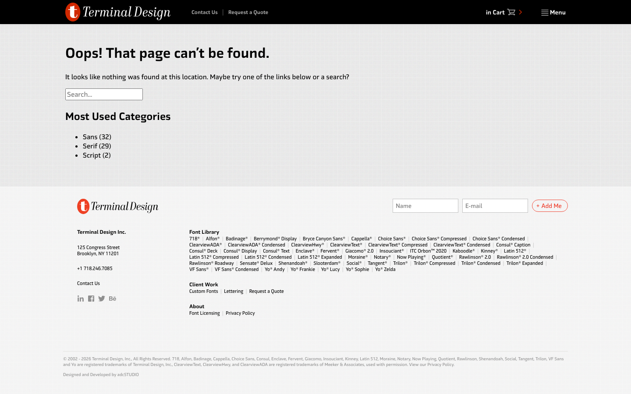Click the Terminal Design logo in the footer
This screenshot has height=394, width=631.
pos(117,206)
